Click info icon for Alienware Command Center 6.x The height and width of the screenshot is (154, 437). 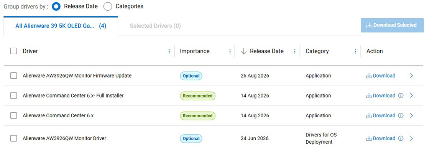click(x=401, y=116)
